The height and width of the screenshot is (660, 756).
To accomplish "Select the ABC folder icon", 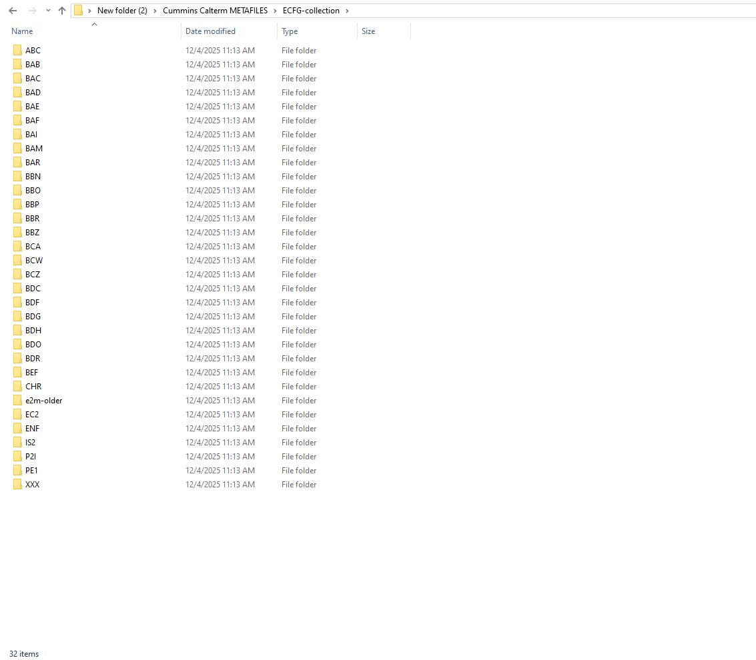I will point(18,51).
